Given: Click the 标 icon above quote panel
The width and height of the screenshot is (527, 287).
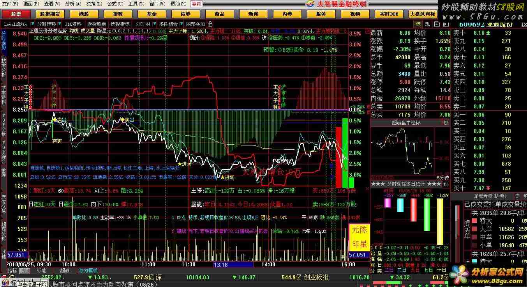Looking at the screenshot, I should coord(418,24).
